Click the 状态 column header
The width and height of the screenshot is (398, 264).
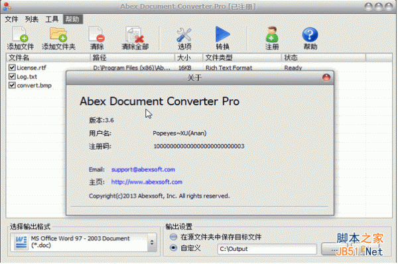click(x=324, y=58)
